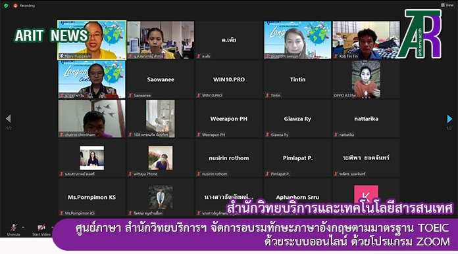This screenshot has width=458, height=254.
Task: Select profile photo above wittaya Phone label
Action: 161,158
